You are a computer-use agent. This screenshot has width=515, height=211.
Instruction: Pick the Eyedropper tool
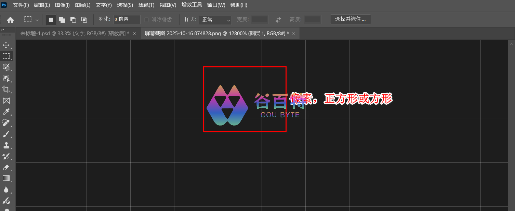coord(6,112)
